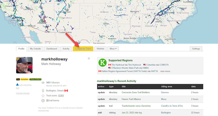Open the More dropdown menu

(x=113, y=49)
